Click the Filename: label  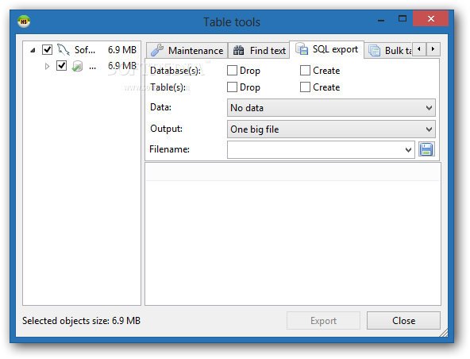coord(169,149)
